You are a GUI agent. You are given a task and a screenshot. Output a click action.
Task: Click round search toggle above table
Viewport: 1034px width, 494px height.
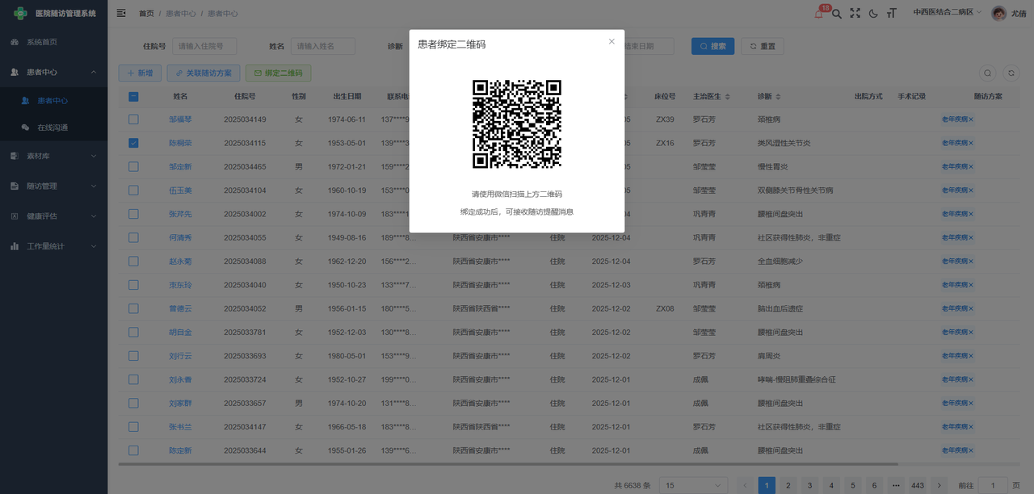pos(987,73)
